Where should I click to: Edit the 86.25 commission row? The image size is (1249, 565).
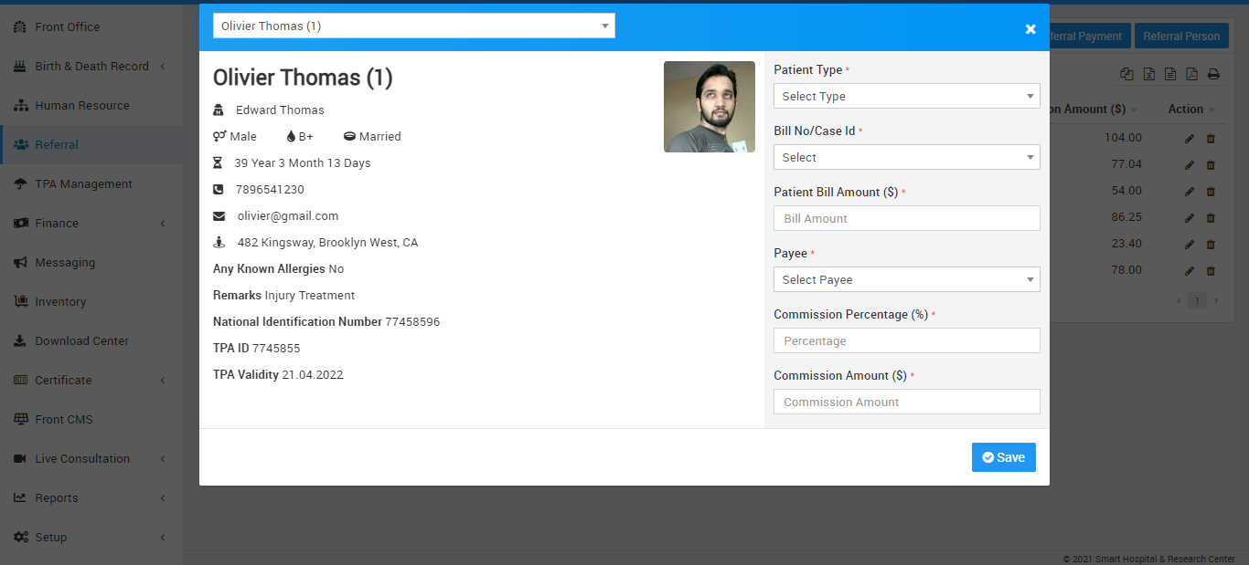point(1190,218)
